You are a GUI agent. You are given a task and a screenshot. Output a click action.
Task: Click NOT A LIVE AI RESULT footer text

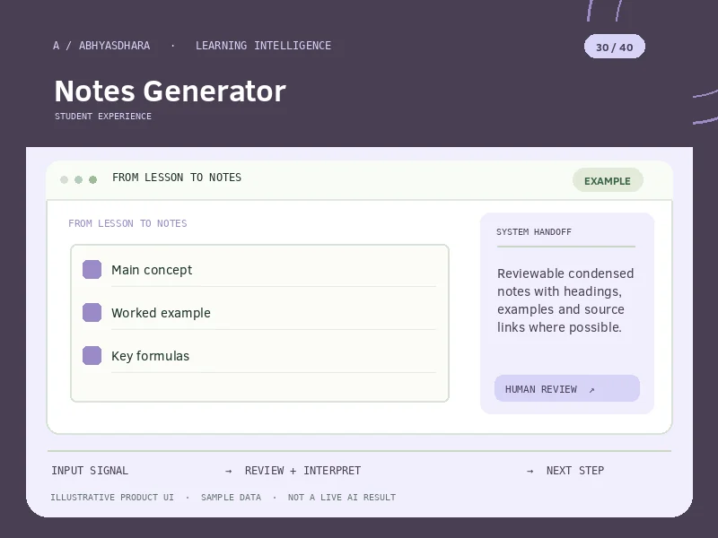[x=342, y=498]
